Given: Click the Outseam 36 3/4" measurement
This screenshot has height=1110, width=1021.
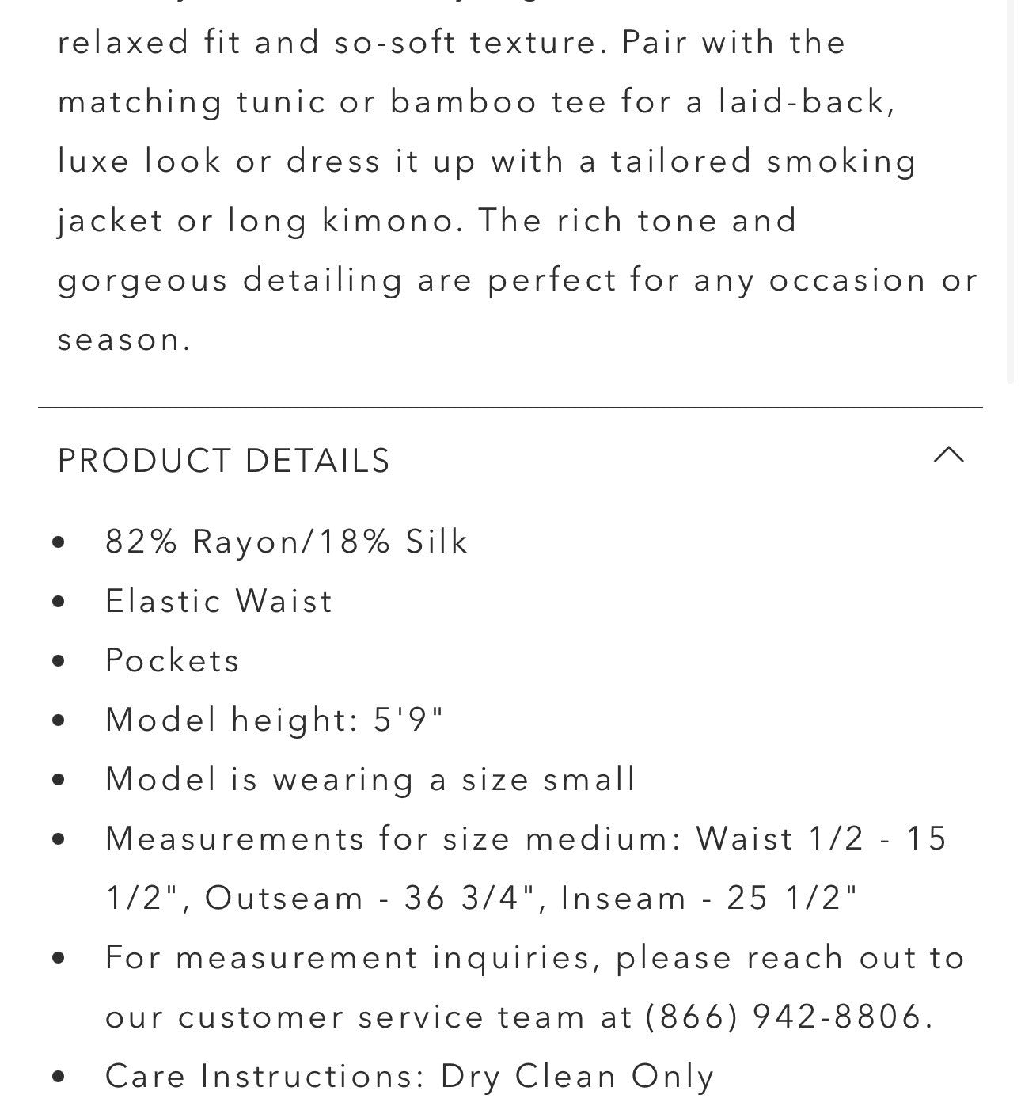Looking at the screenshot, I should point(373,898).
